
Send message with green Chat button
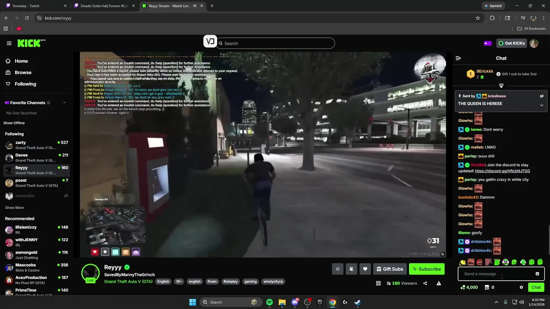[536, 288]
